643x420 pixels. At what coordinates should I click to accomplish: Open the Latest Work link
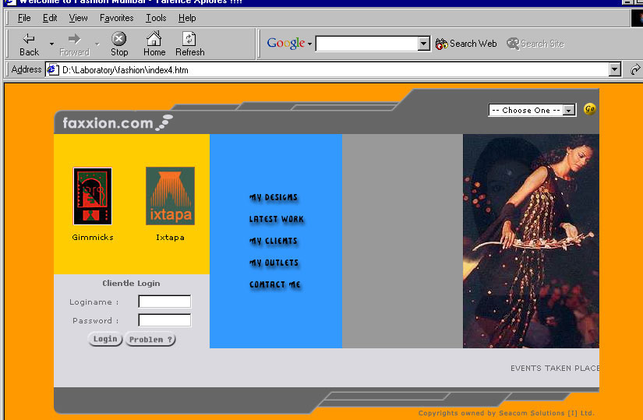(277, 219)
